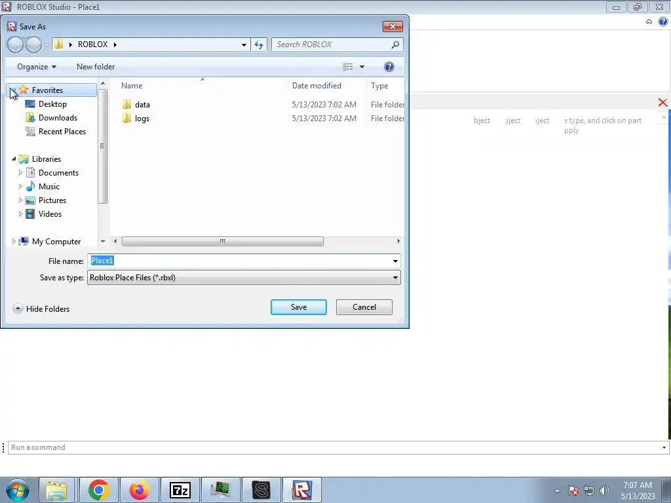Click New folder in the toolbar
671x503 pixels.
point(96,67)
